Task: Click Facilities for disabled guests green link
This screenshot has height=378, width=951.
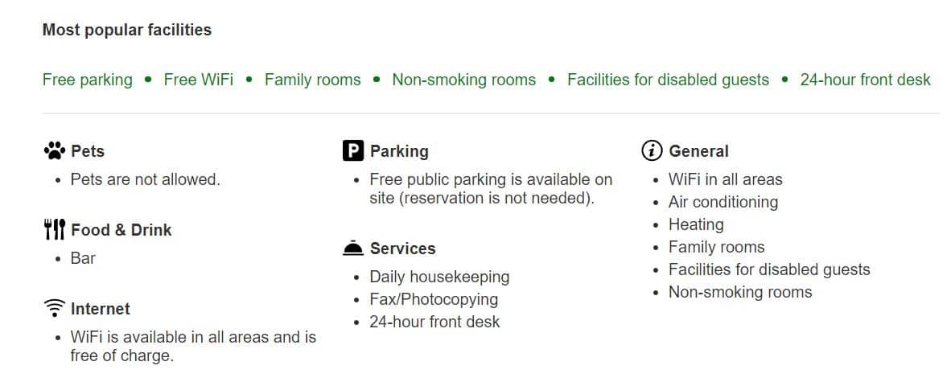Action: (668, 80)
